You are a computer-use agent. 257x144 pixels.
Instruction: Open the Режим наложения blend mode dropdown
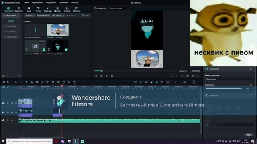point(229,79)
